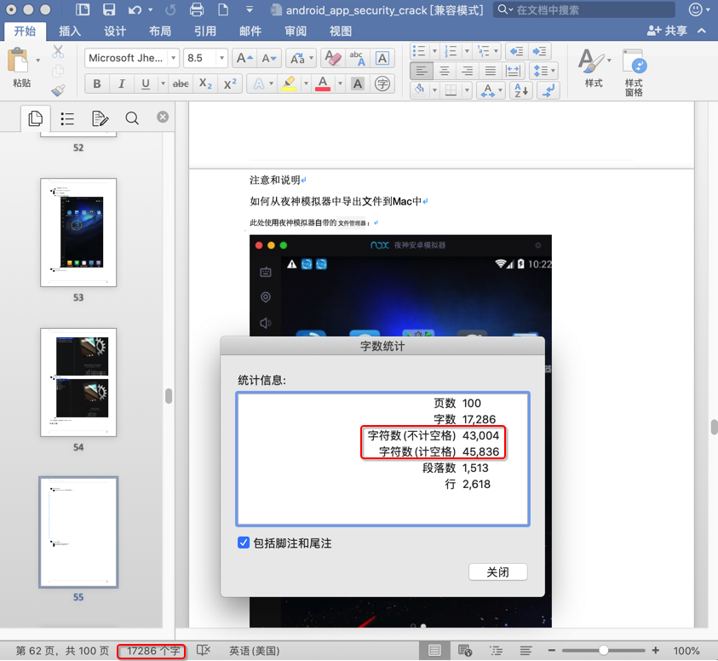Click the spelling check icon in status bar
718x661 pixels.
(203, 651)
